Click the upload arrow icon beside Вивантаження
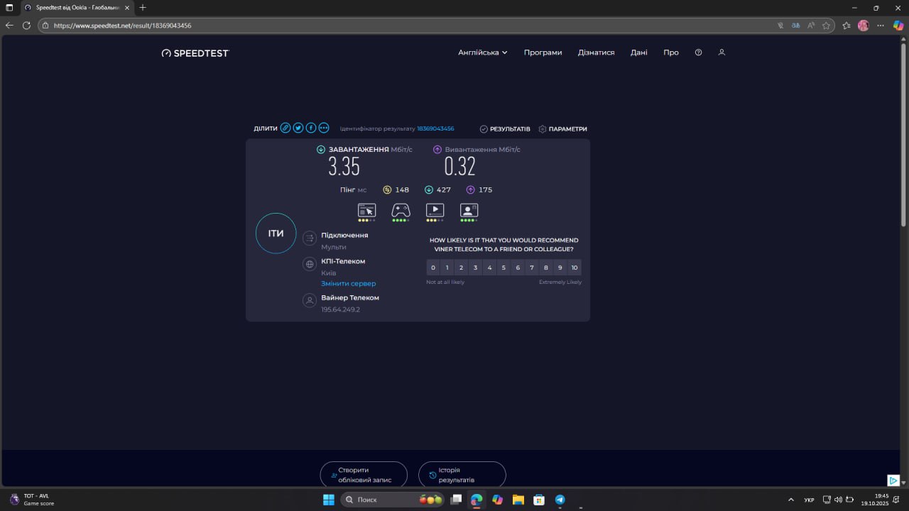Screen dimensions: 909x511 (437, 150)
